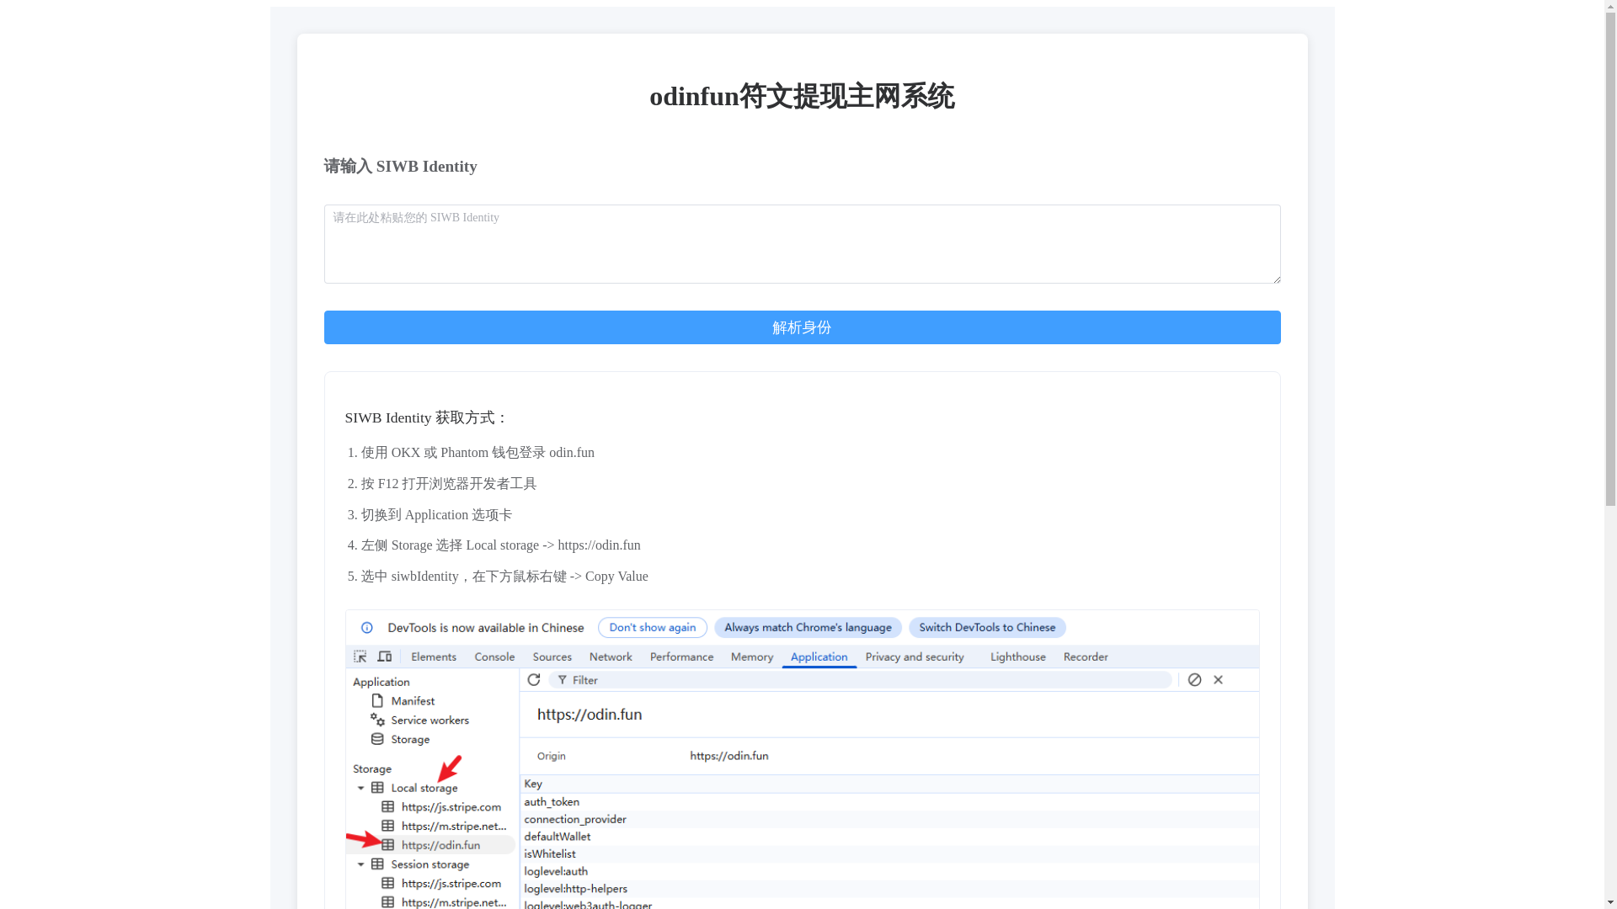
Task: Open the Performance tab in the DevTools image
Action: click(x=681, y=657)
